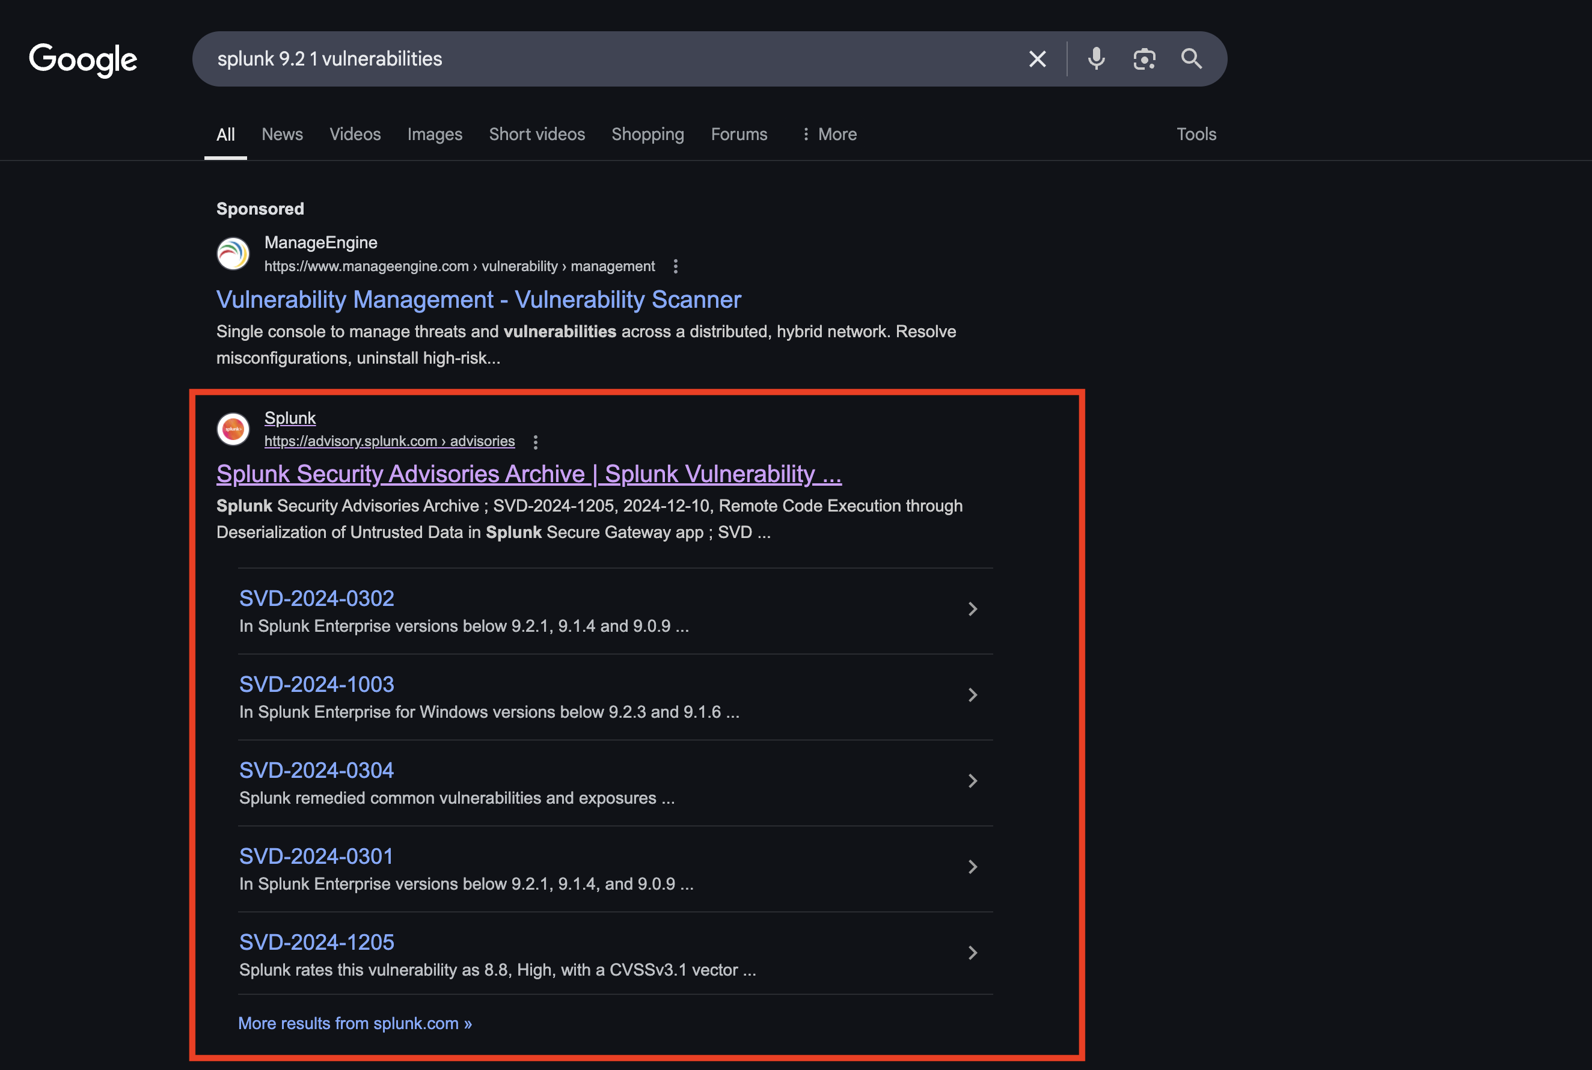This screenshot has width=1592, height=1070.
Task: Click the manageengine.com URL breadcrumb
Action: (x=459, y=266)
